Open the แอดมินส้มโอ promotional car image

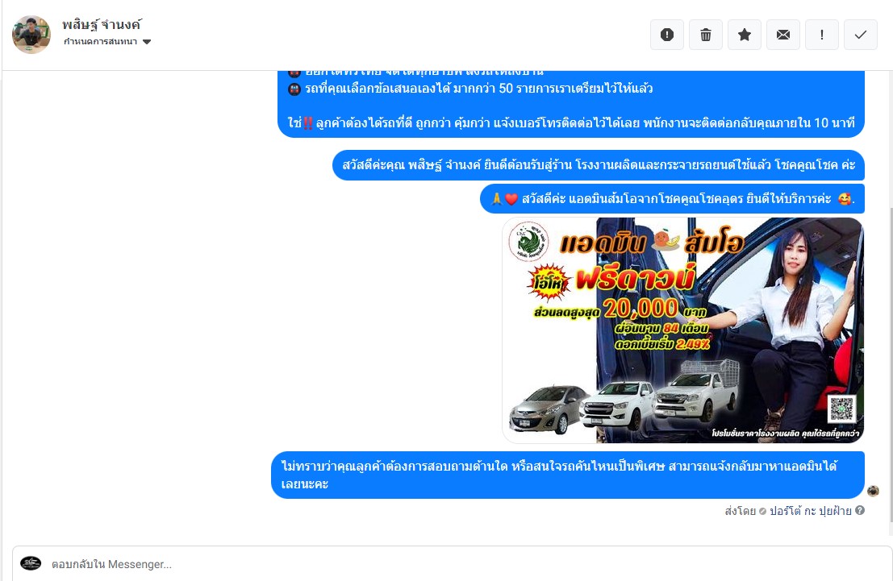click(x=682, y=330)
